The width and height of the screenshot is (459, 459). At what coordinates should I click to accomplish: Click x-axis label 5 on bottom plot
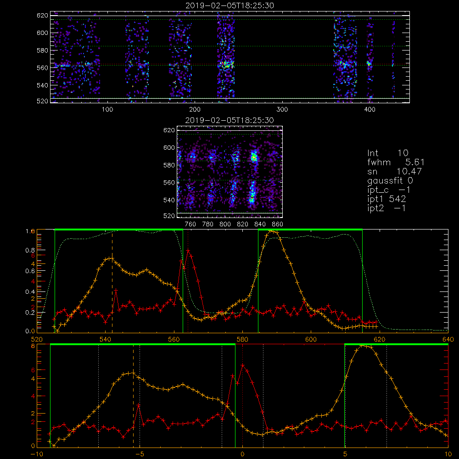pos(345,454)
